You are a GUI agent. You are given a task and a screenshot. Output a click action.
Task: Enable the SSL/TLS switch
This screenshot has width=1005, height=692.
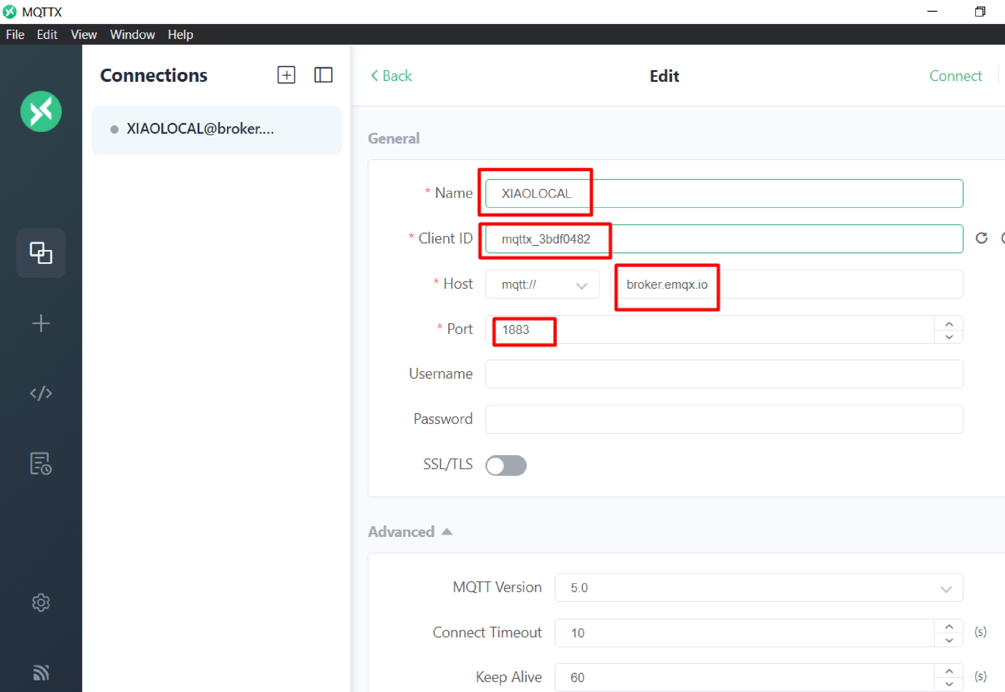click(x=506, y=465)
